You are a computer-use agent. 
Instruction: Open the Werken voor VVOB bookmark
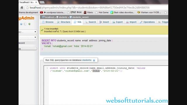click(149, 12)
